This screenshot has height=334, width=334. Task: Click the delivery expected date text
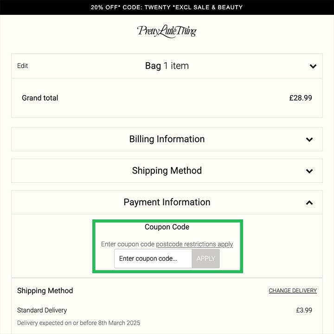78,322
